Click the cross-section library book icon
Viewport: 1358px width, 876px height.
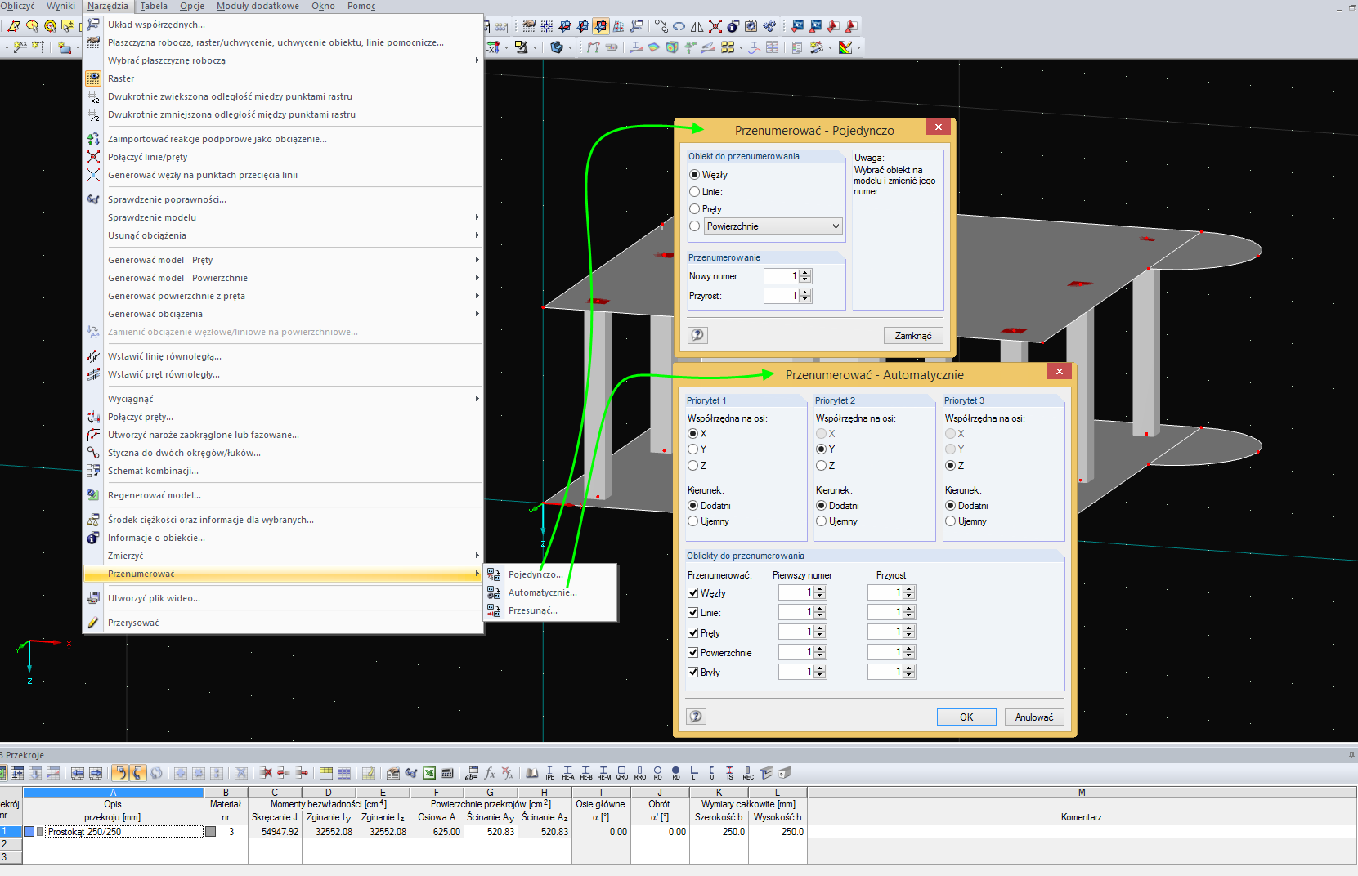[x=531, y=773]
